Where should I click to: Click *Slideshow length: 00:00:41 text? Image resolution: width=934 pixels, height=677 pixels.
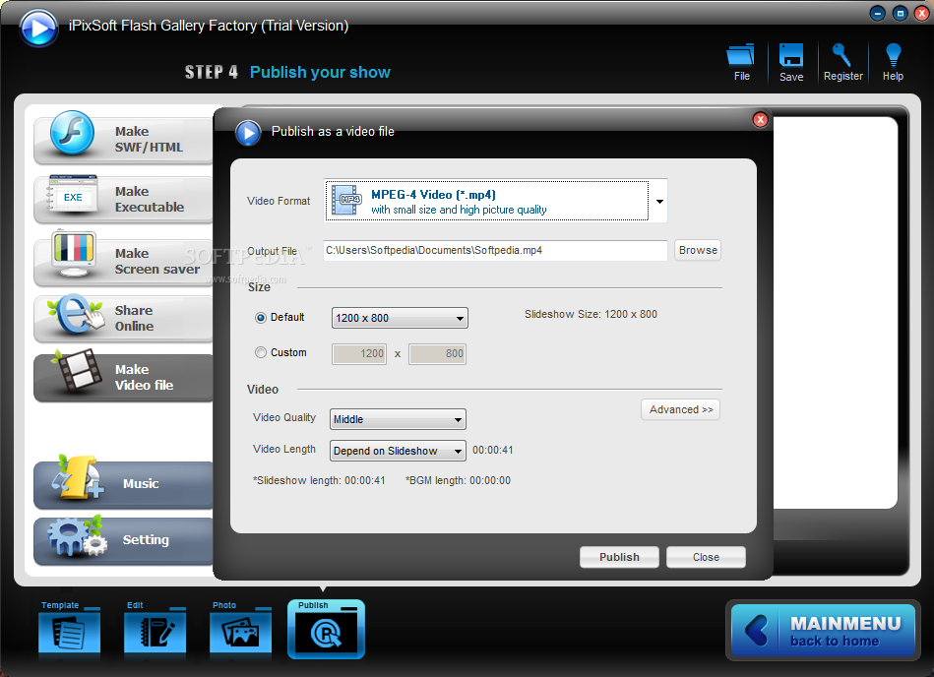click(x=319, y=480)
